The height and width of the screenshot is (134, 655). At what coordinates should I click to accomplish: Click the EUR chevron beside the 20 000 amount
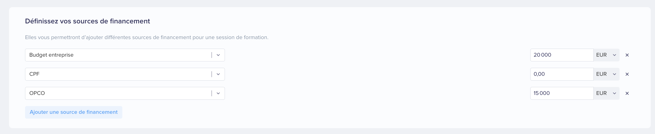coord(614,55)
